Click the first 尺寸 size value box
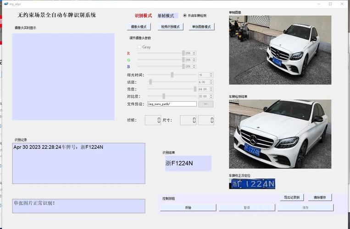 [188, 120]
